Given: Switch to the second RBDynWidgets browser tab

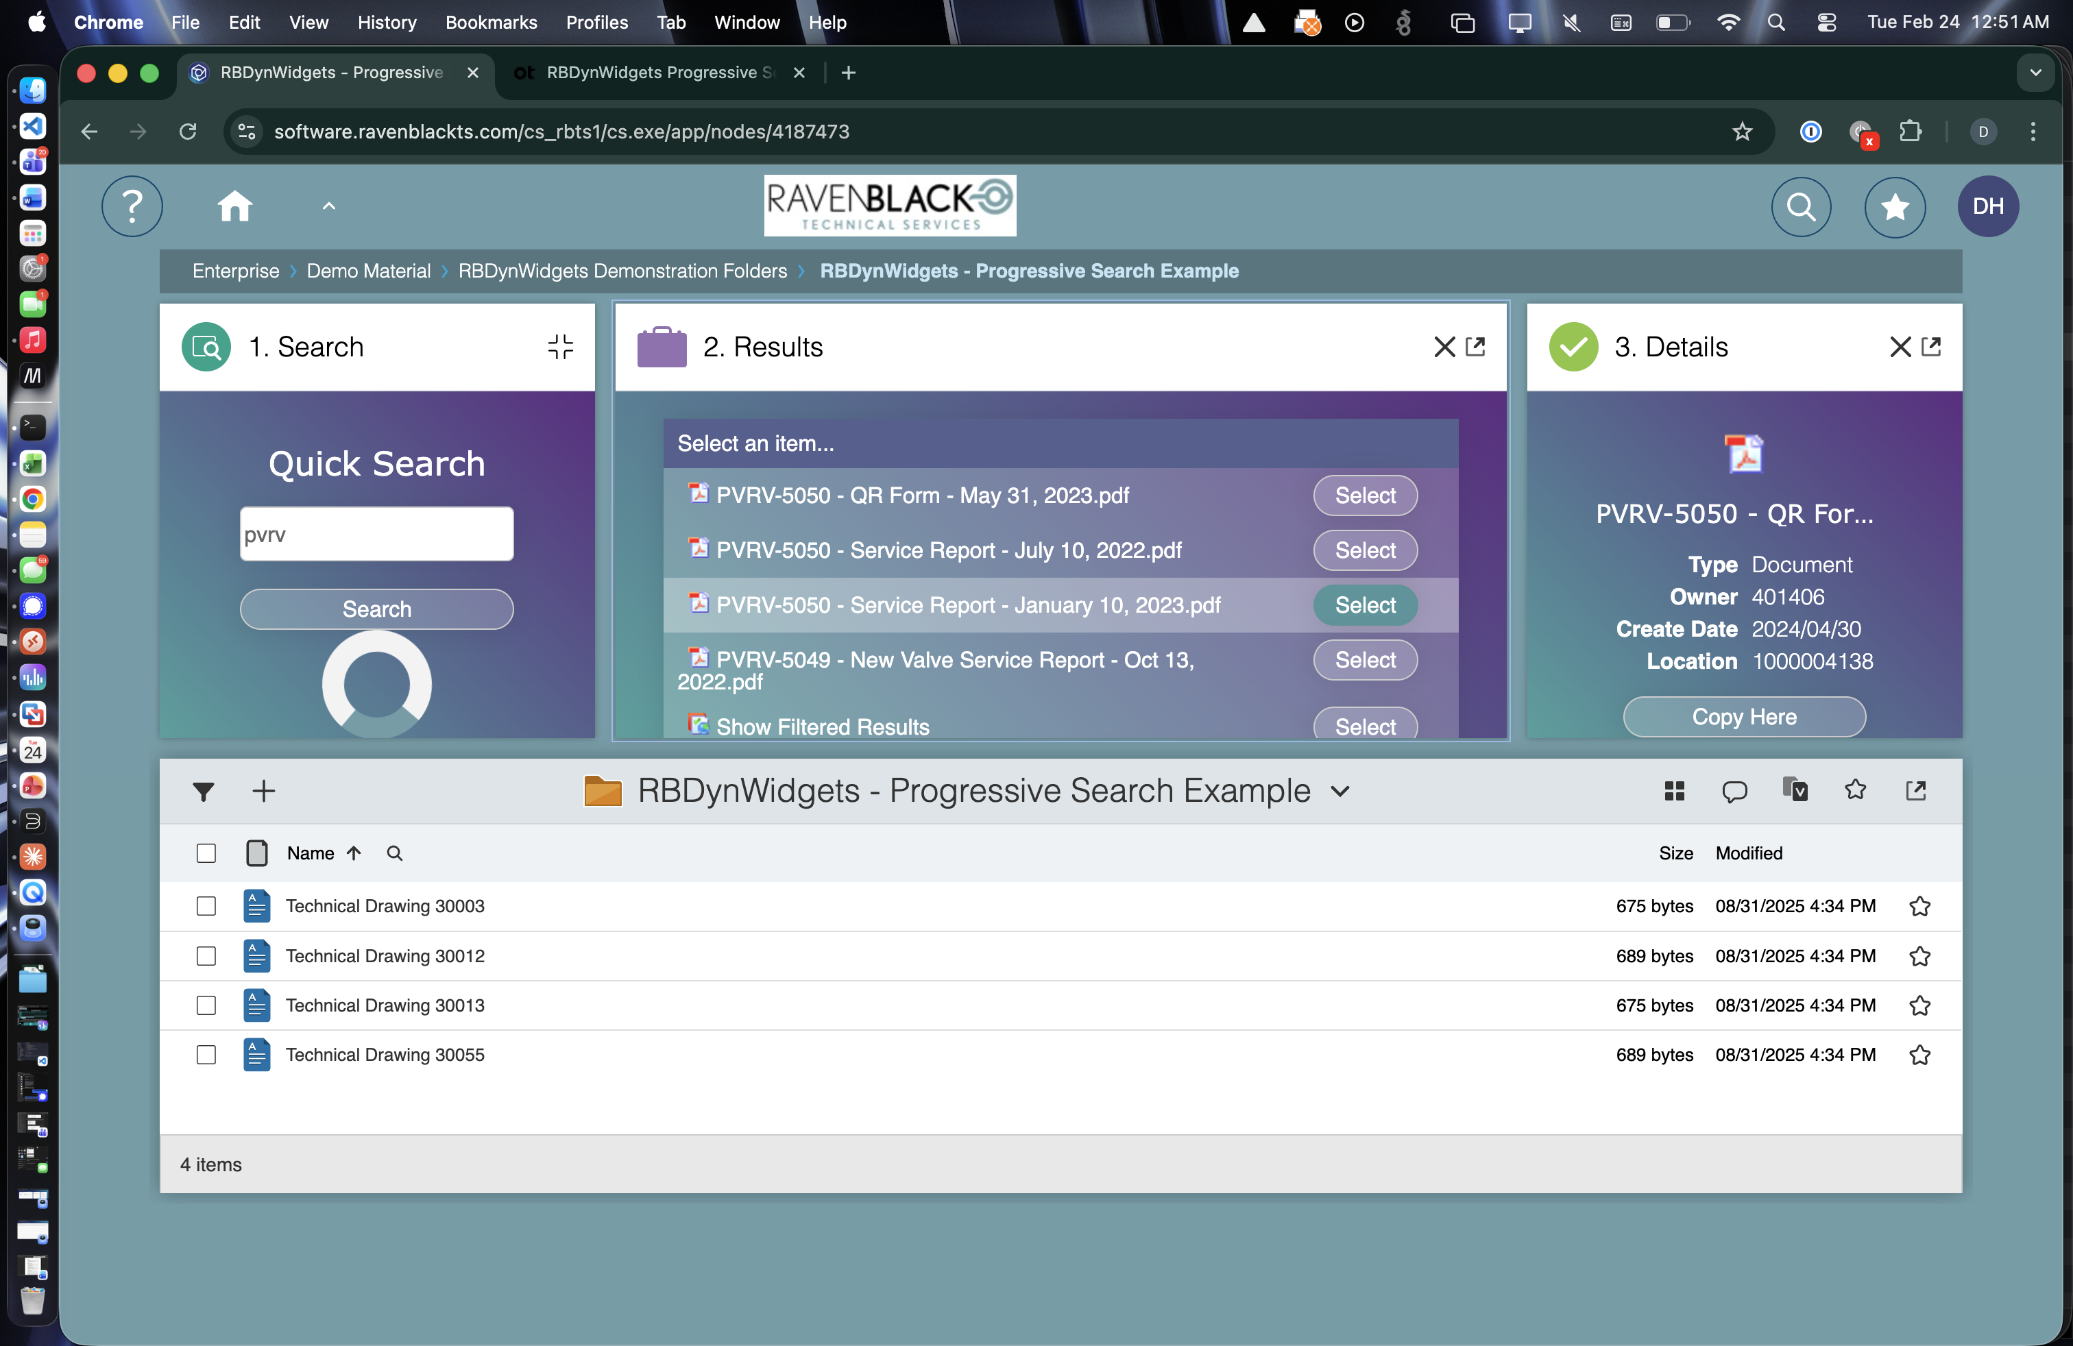Looking at the screenshot, I should [x=654, y=73].
